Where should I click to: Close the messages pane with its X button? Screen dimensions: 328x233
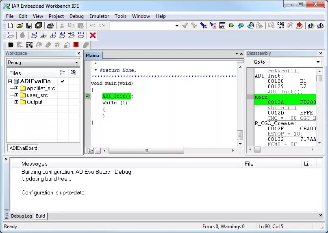[x=6, y=159]
